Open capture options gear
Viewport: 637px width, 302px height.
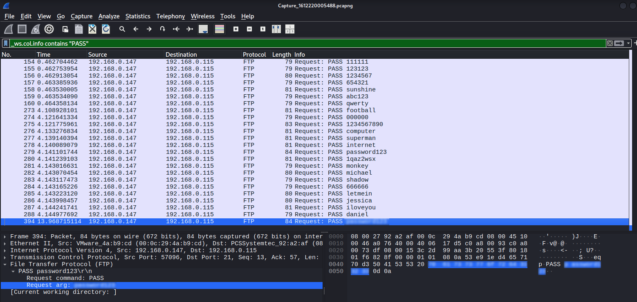(49, 29)
